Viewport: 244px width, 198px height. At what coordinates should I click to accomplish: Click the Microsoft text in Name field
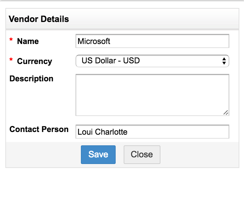coord(94,41)
